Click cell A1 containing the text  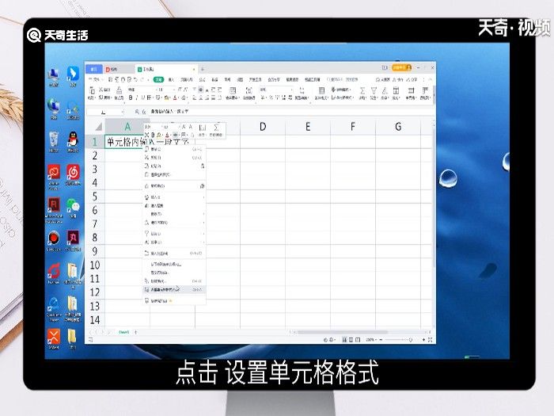(x=127, y=142)
